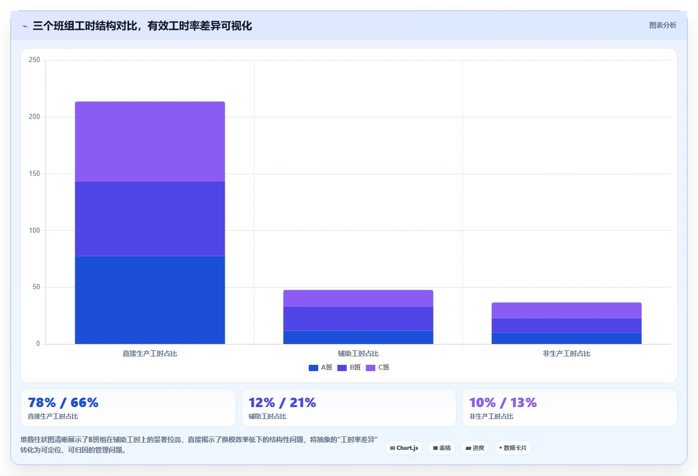This screenshot has height=476, width=698.
Task: Select the B班 segment of 非生产工时占比 bar
Action: click(x=566, y=325)
